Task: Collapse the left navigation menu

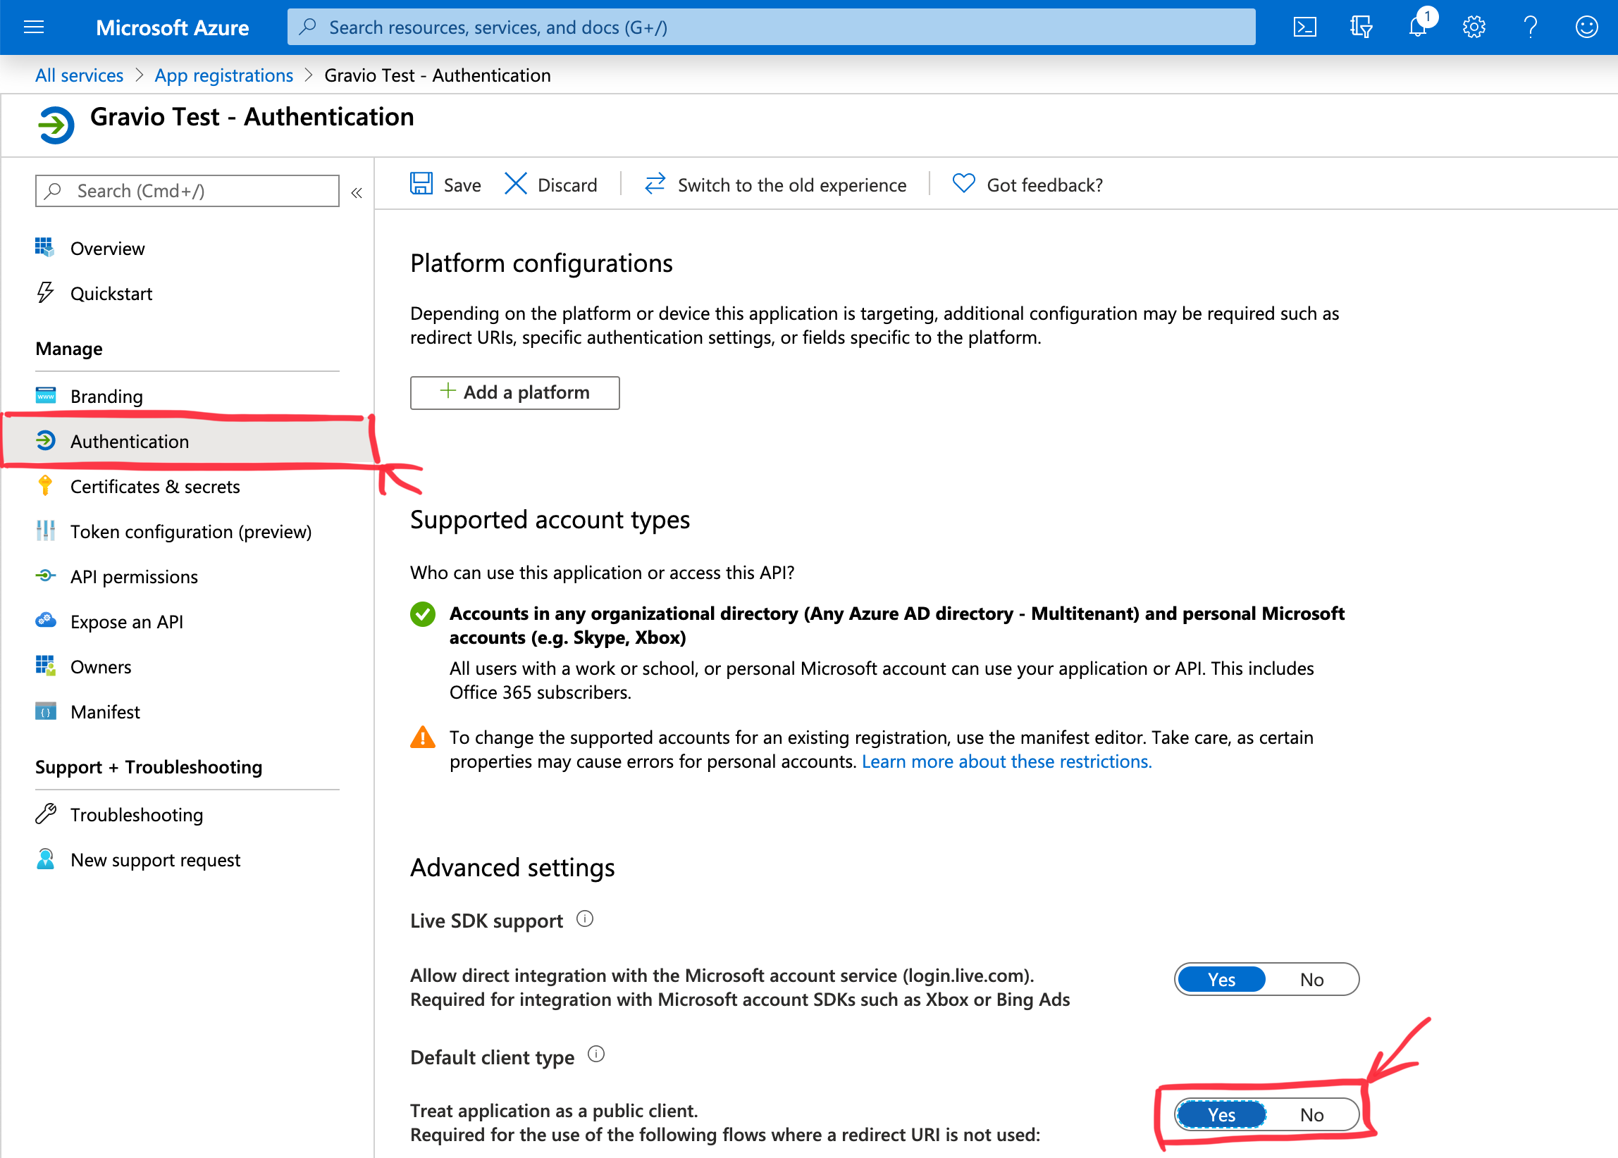Action: coord(357,192)
